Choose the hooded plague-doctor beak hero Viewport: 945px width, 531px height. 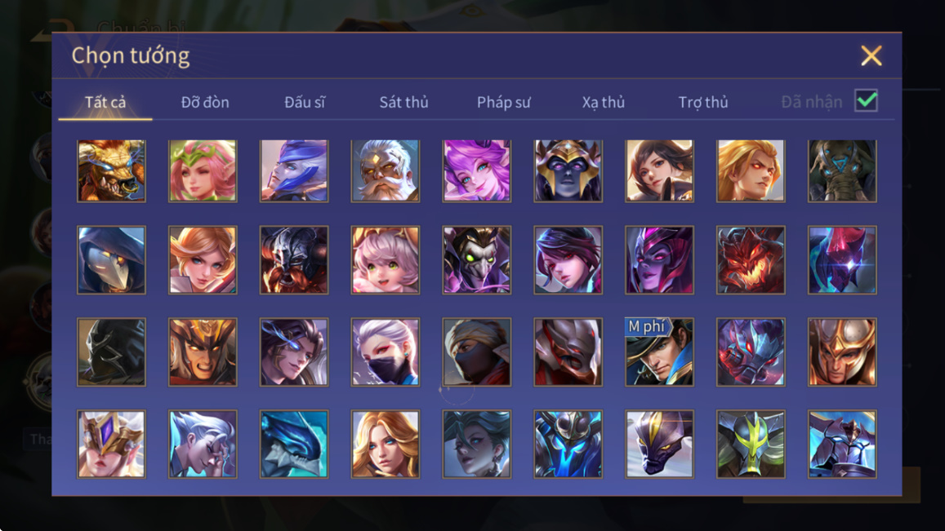click(112, 260)
